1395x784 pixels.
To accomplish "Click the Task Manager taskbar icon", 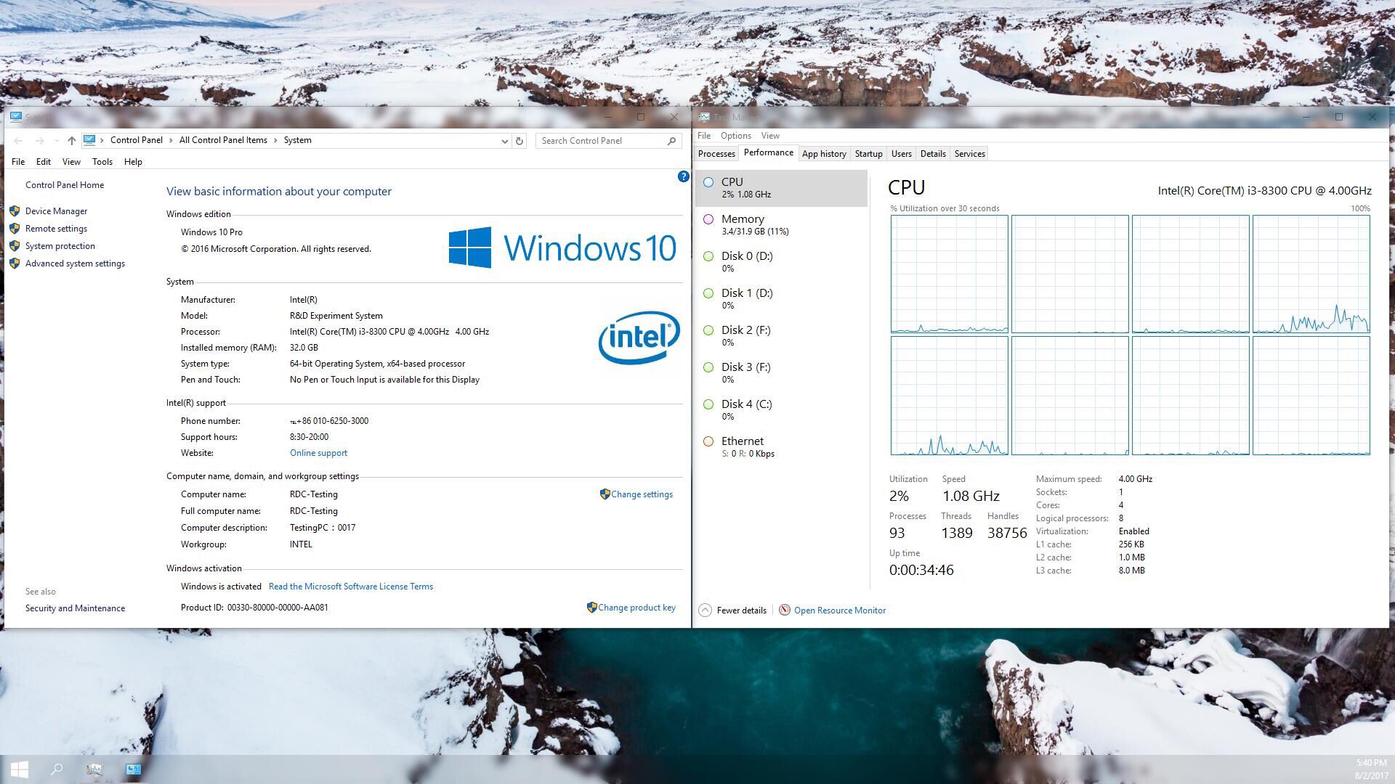I will (x=94, y=769).
